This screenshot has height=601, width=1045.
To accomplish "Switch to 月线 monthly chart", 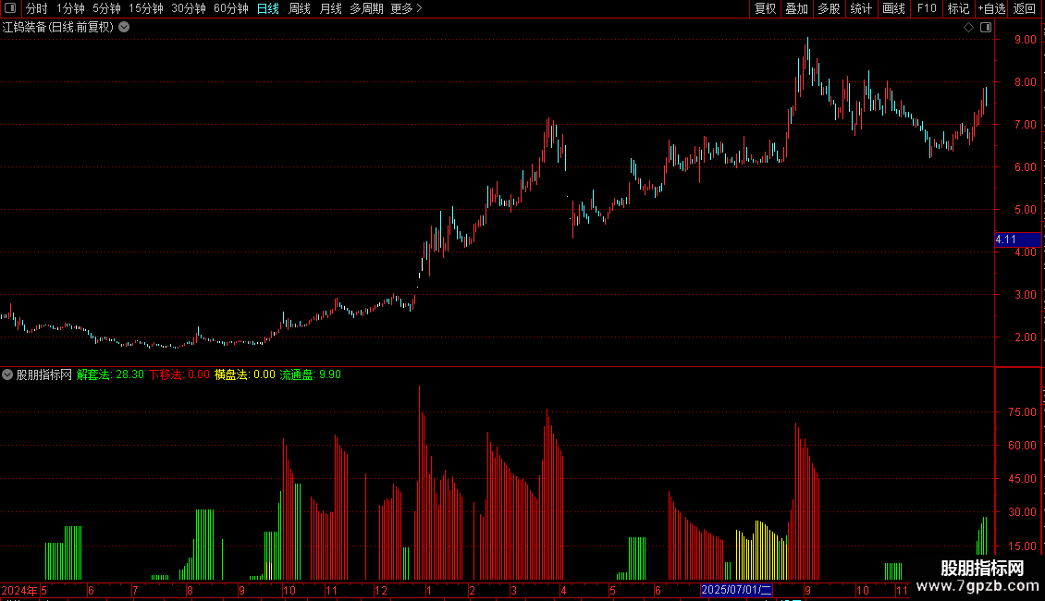I will coord(330,8).
